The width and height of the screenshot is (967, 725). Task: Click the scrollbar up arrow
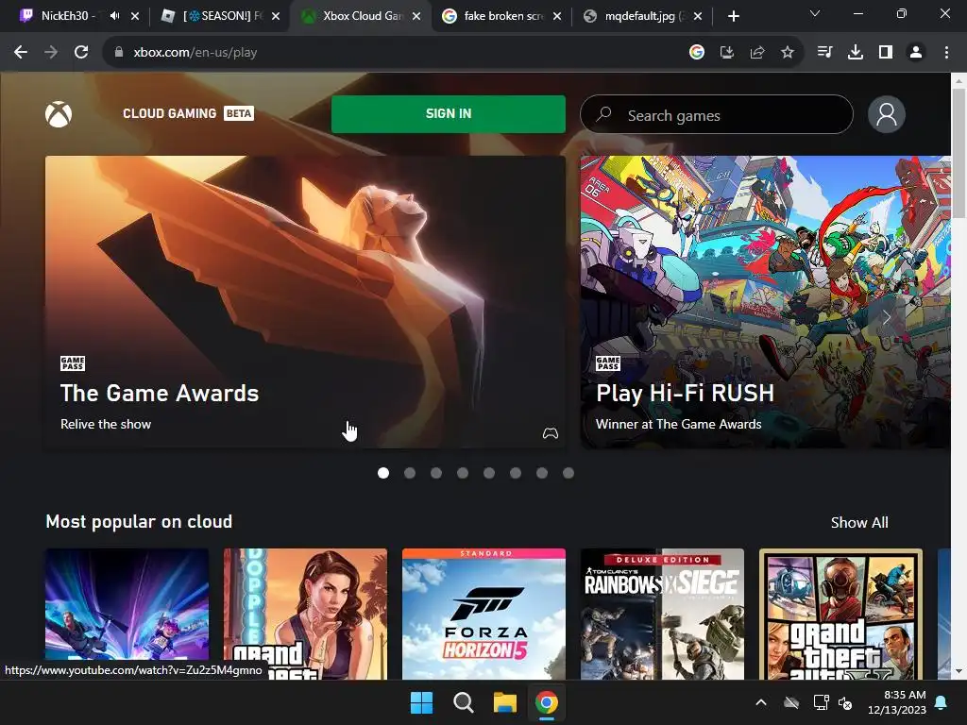coord(959,81)
